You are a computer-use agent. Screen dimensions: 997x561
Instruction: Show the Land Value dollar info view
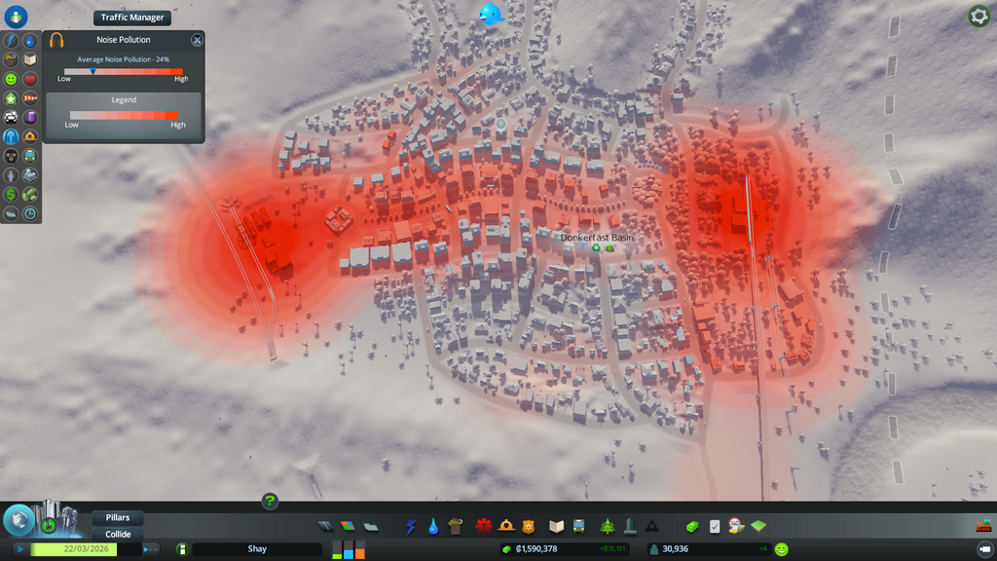click(11, 195)
